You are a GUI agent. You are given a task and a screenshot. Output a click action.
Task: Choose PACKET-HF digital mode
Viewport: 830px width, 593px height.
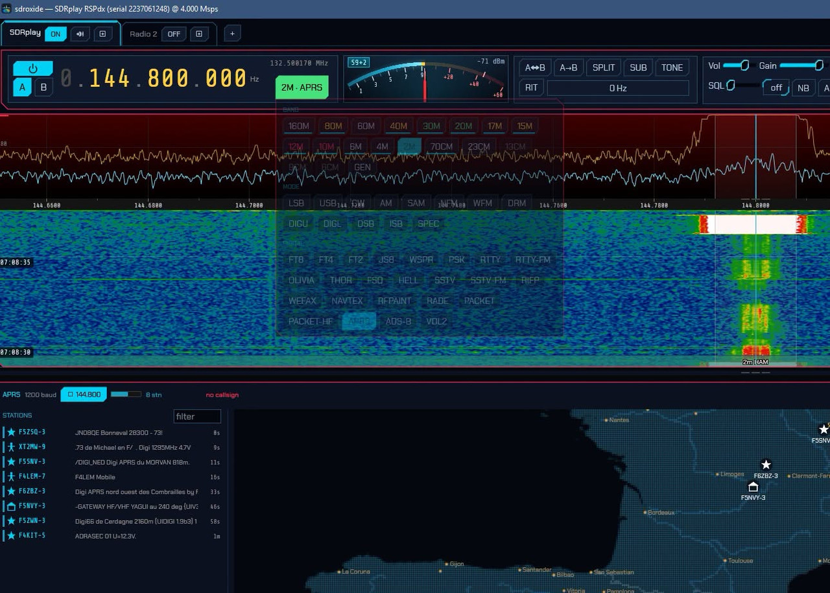[311, 321]
